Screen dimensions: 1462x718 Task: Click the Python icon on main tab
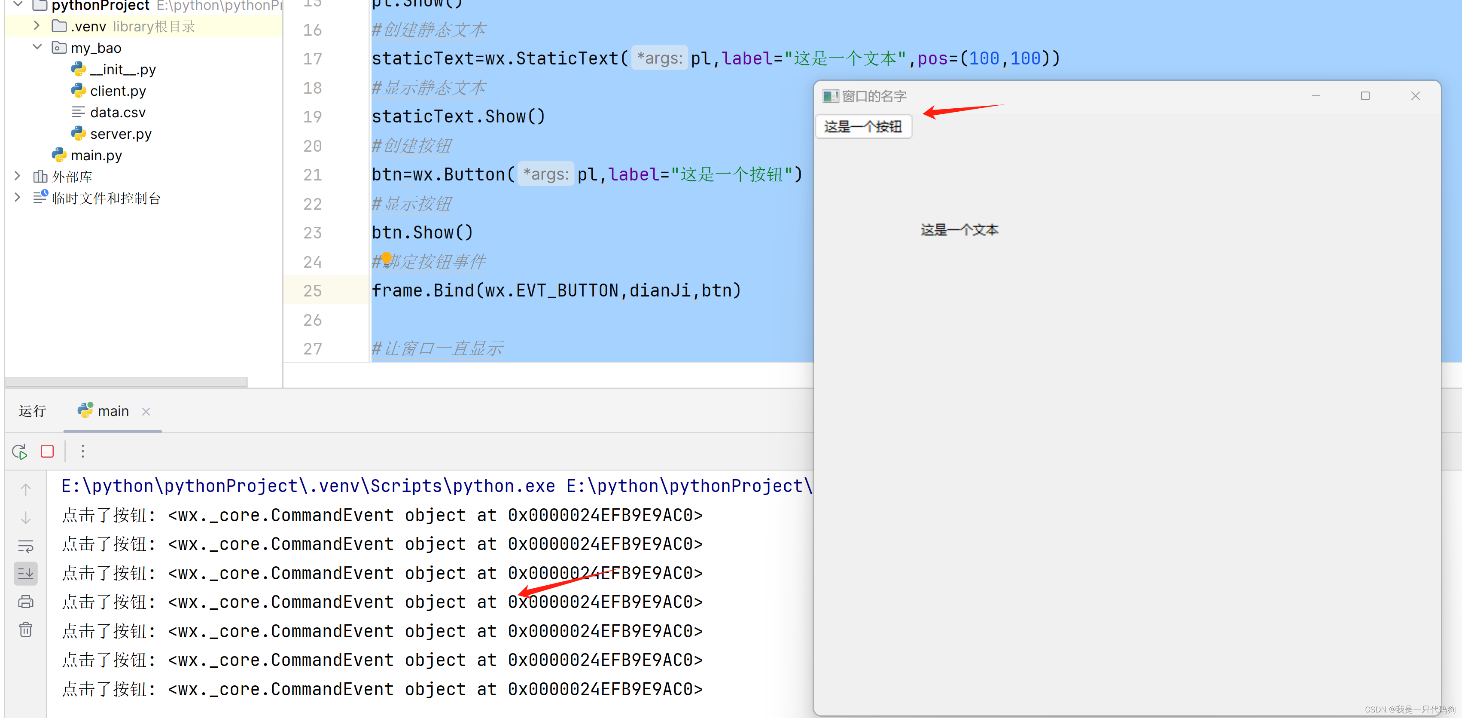point(85,410)
